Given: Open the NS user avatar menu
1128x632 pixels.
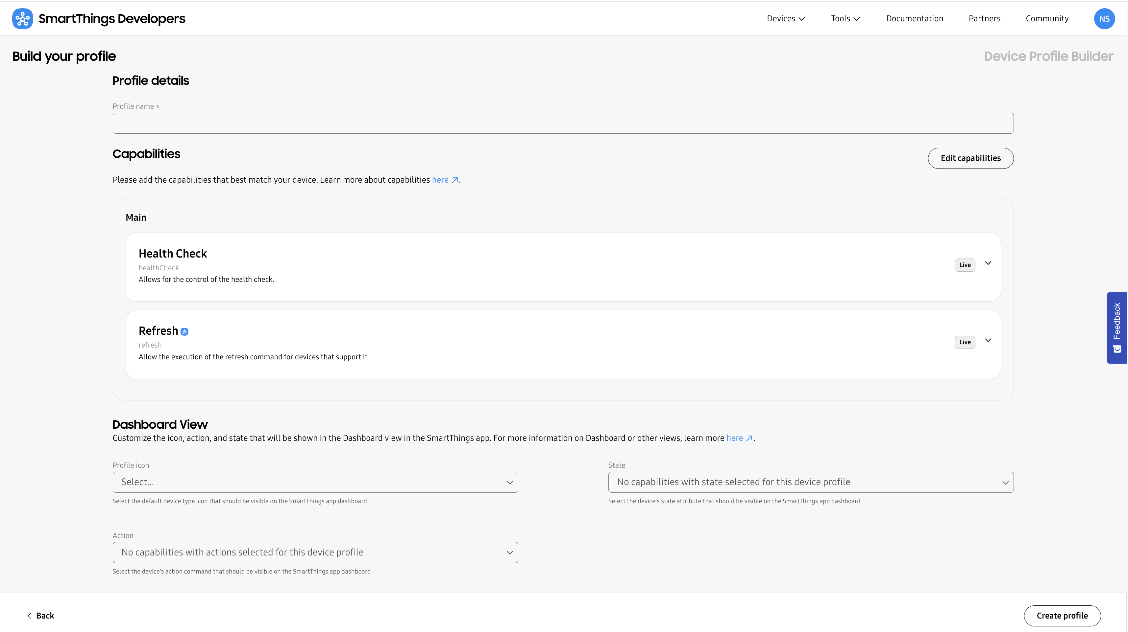Looking at the screenshot, I should point(1104,19).
